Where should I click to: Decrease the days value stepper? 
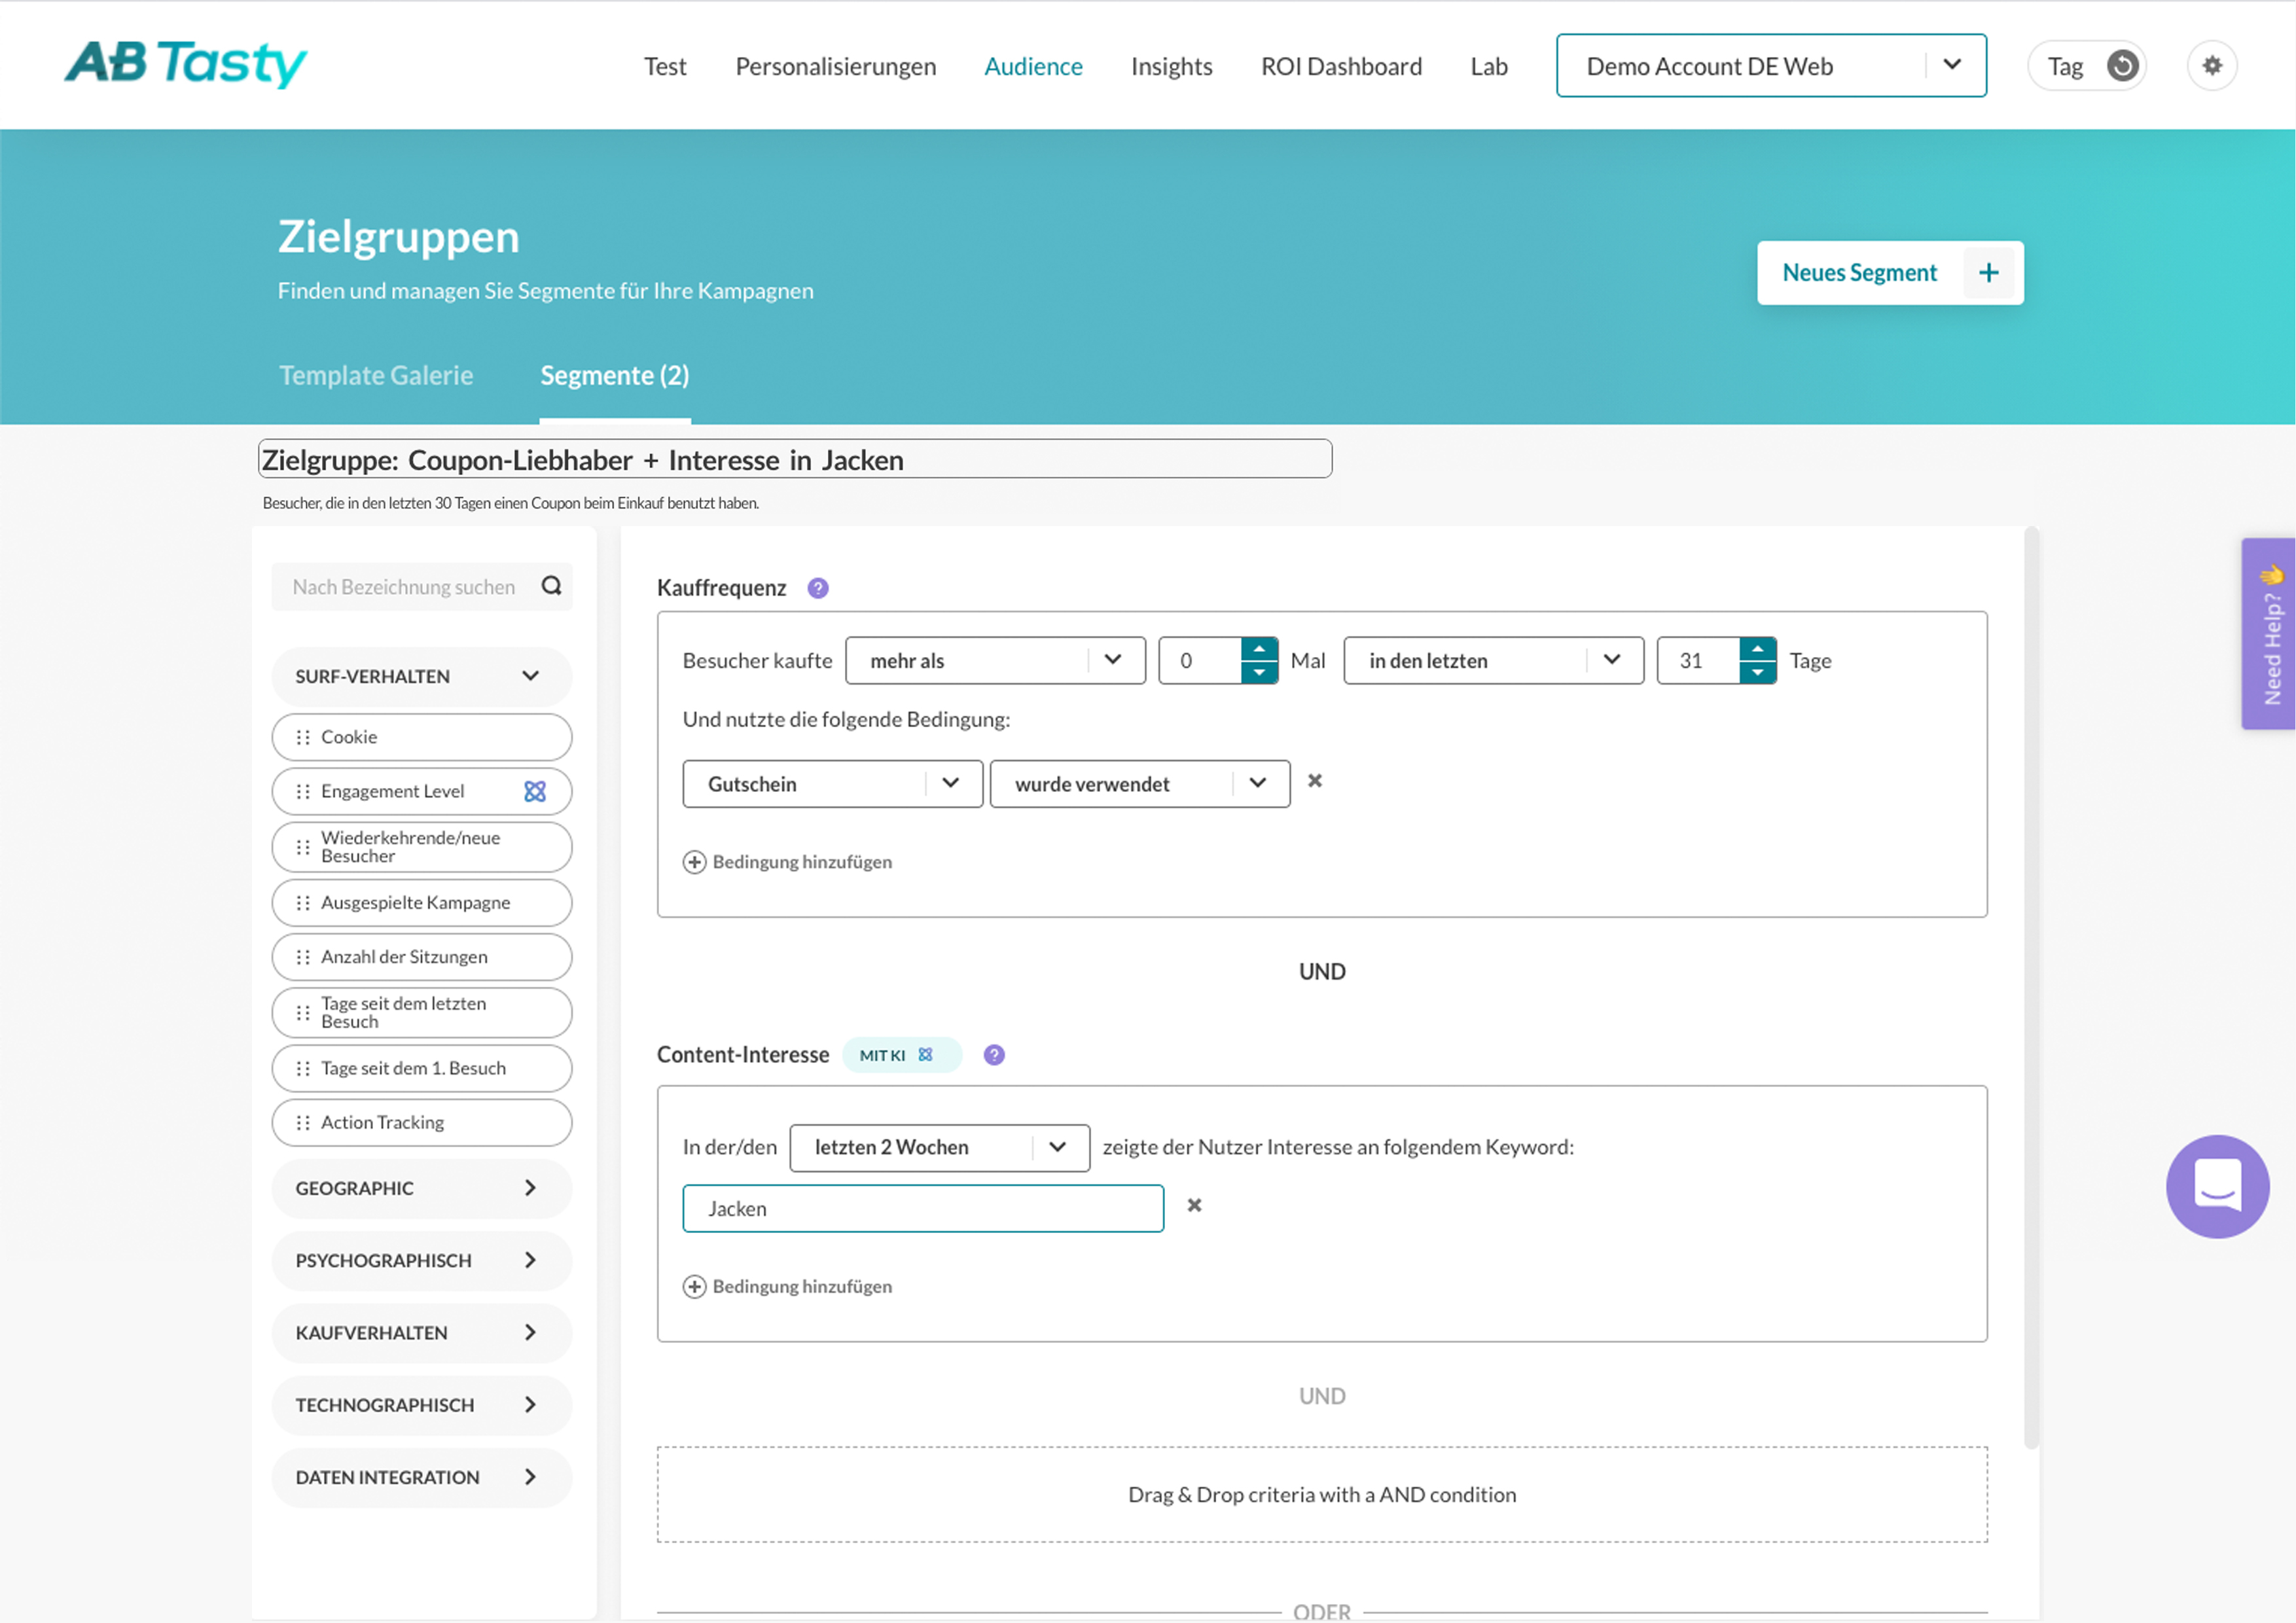(1756, 673)
